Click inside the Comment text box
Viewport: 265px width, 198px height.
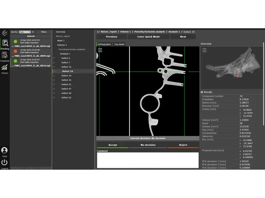pos(148,160)
